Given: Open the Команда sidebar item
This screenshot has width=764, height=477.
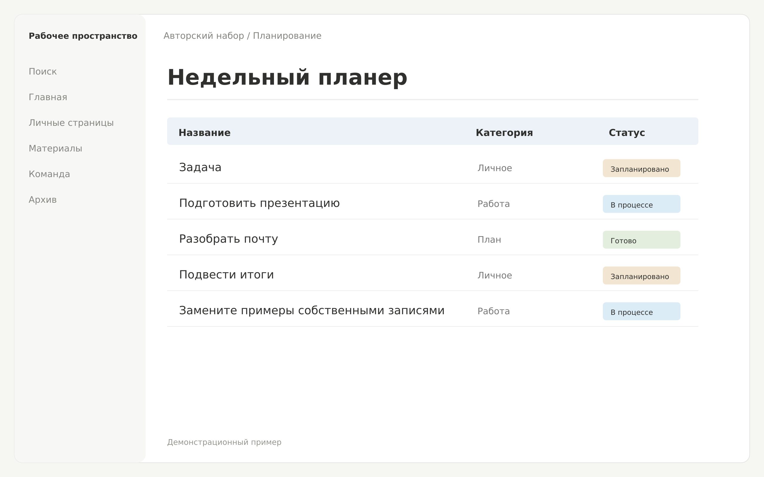Looking at the screenshot, I should 49,174.
